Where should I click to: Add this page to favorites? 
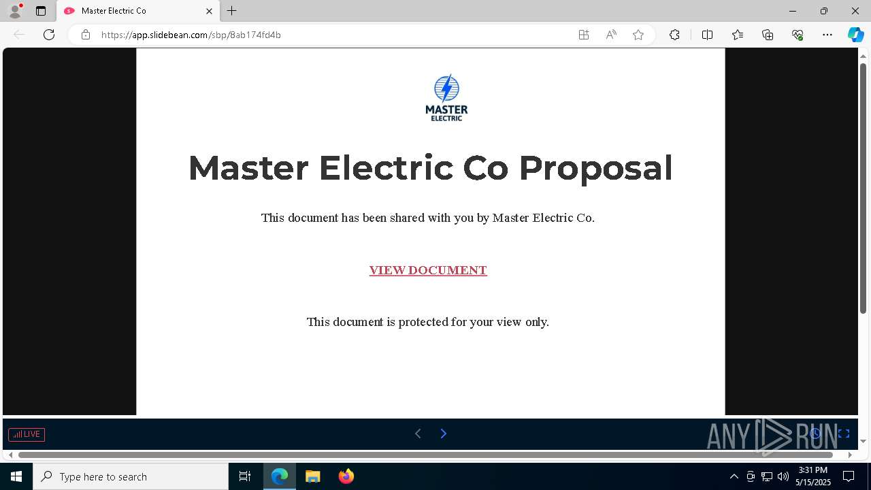click(x=638, y=35)
